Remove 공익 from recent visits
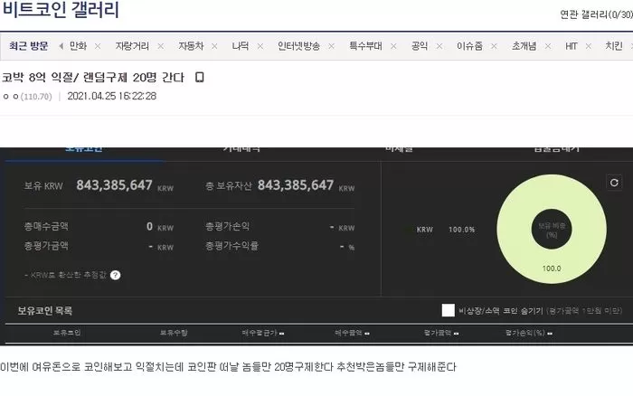 point(439,46)
